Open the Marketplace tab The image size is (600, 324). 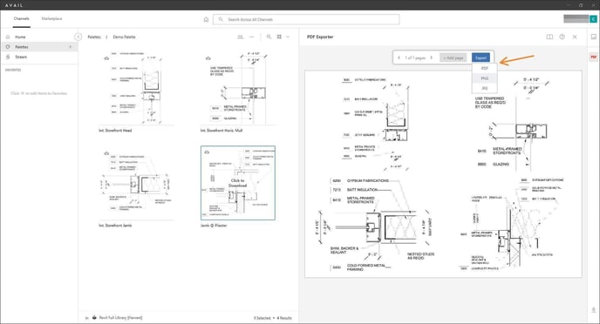point(51,18)
